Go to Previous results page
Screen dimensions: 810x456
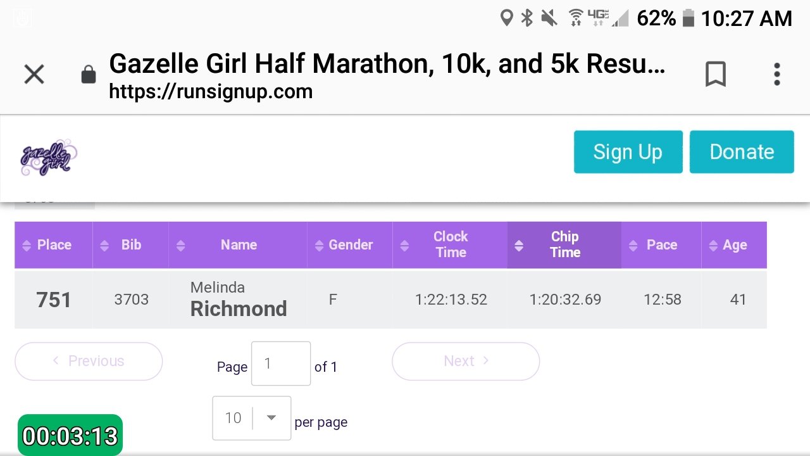point(89,361)
